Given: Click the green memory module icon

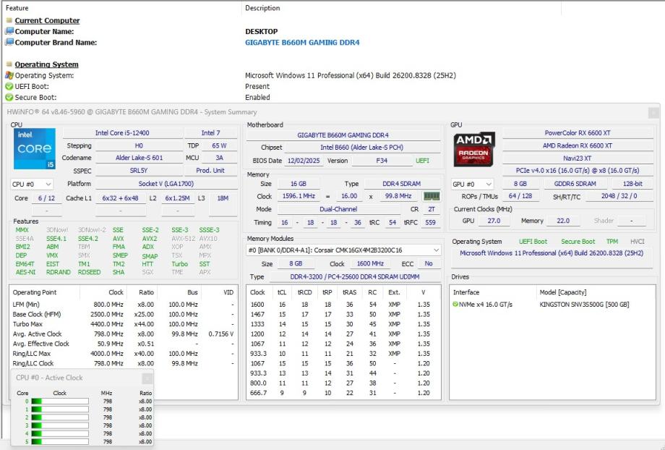Looking at the screenshot, I should click(432, 196).
